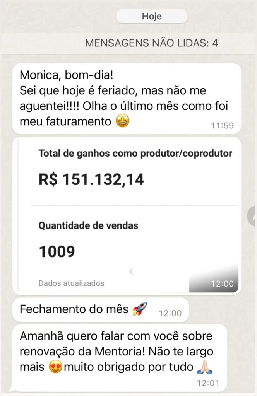
Task: Click the praying hands emoji
Action: pyautogui.click(x=205, y=367)
